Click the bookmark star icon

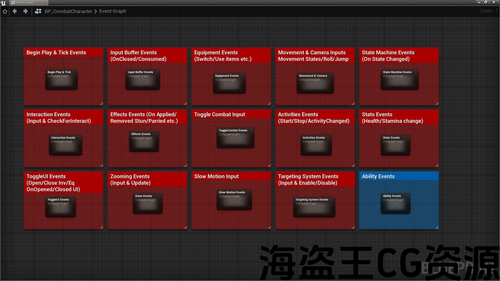5,11
